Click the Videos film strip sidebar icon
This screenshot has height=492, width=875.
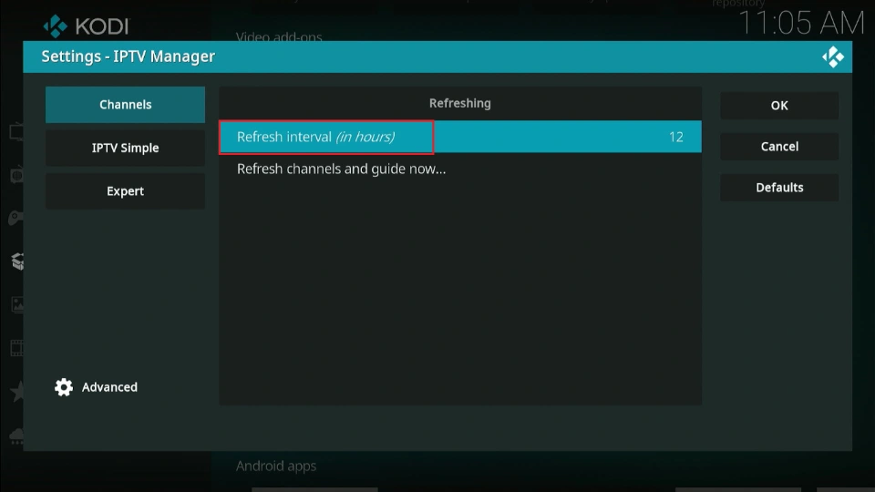15,348
